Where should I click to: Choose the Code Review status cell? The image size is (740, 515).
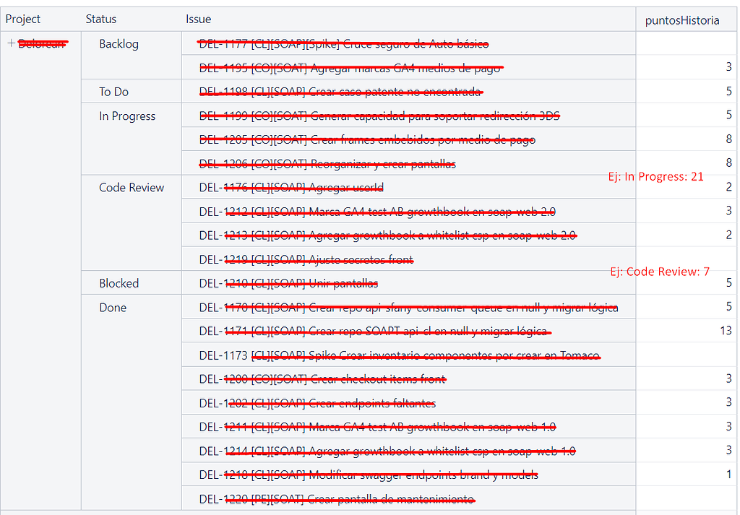click(132, 188)
